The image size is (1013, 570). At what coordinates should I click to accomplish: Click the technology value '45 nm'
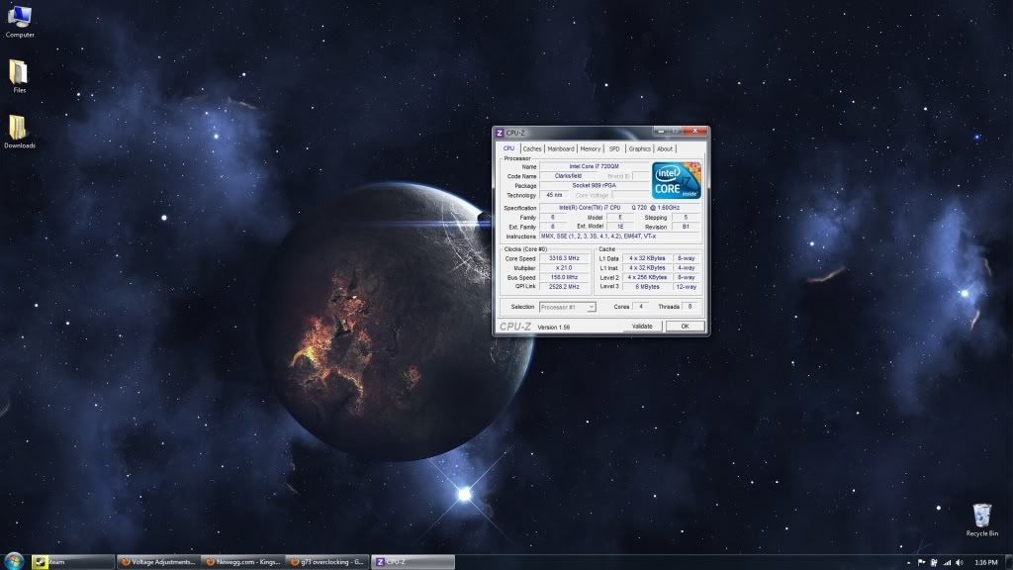click(554, 195)
